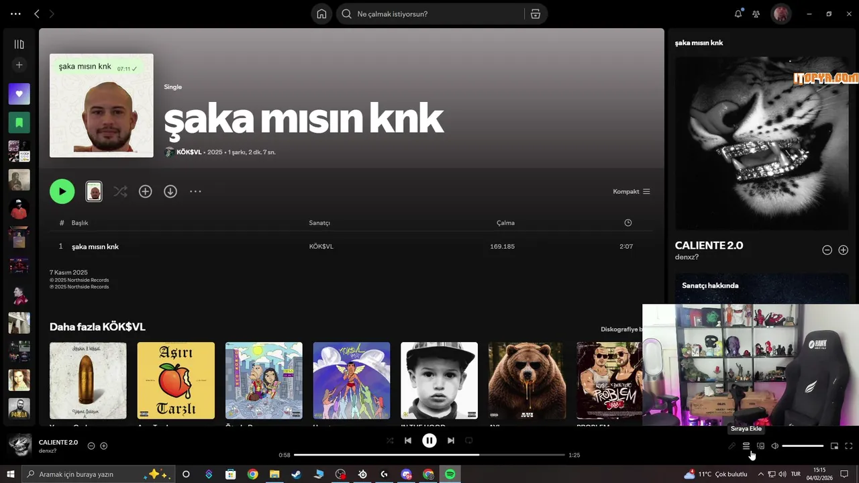
Task: Go back with the left arrow
Action: [x=37, y=13]
